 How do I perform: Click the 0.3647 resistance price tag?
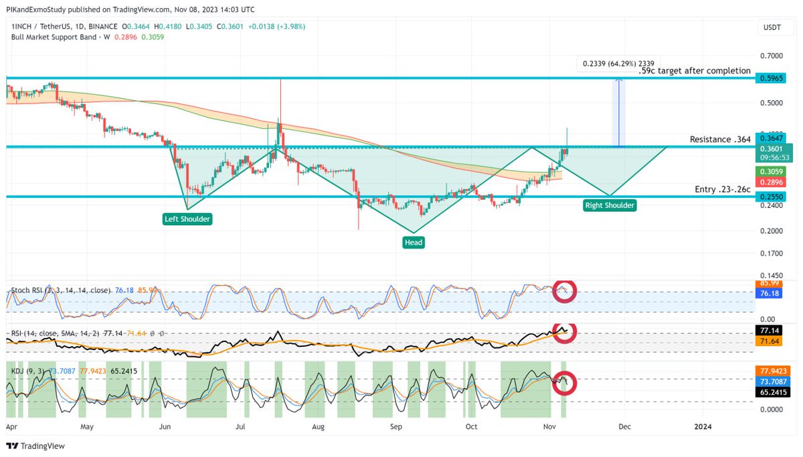click(x=770, y=138)
